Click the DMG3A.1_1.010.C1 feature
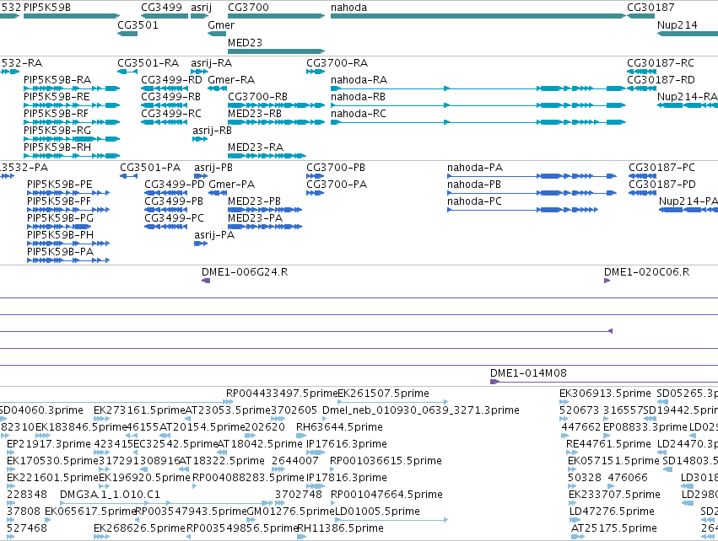The height and width of the screenshot is (541, 718). click(x=167, y=502)
